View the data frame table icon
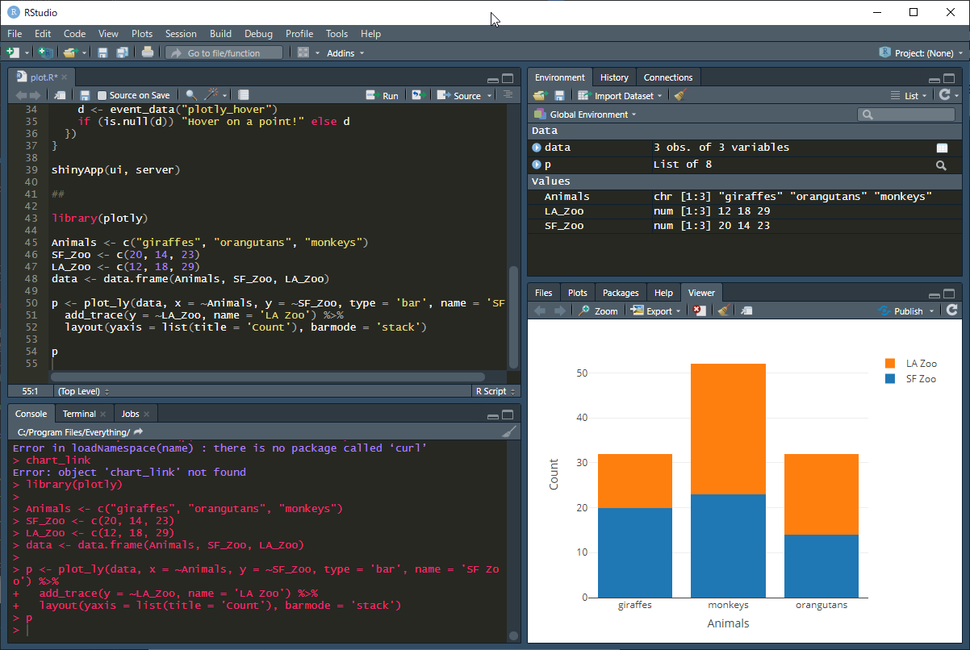This screenshot has width=970, height=650. tap(941, 148)
